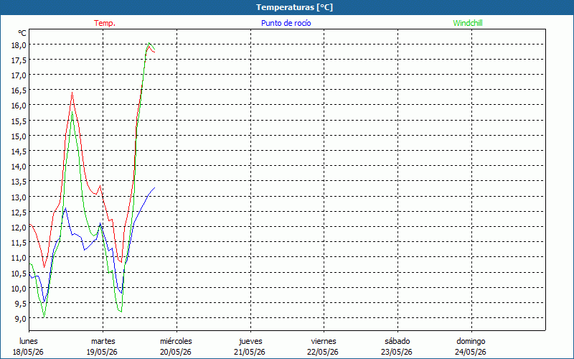
Task: Select the green 'Windchill' legend label
Action: (468, 23)
